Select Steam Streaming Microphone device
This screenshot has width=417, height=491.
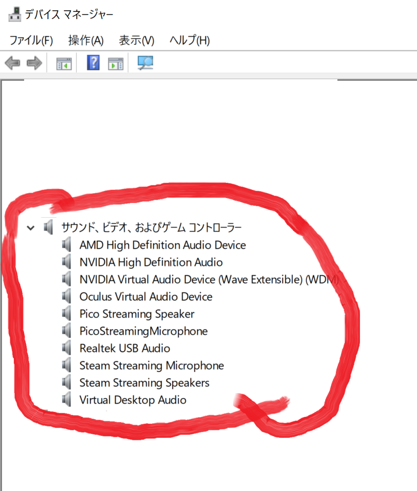[x=151, y=366]
